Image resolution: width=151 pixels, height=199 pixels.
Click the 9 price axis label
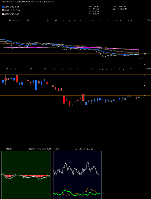tap(144, 75)
